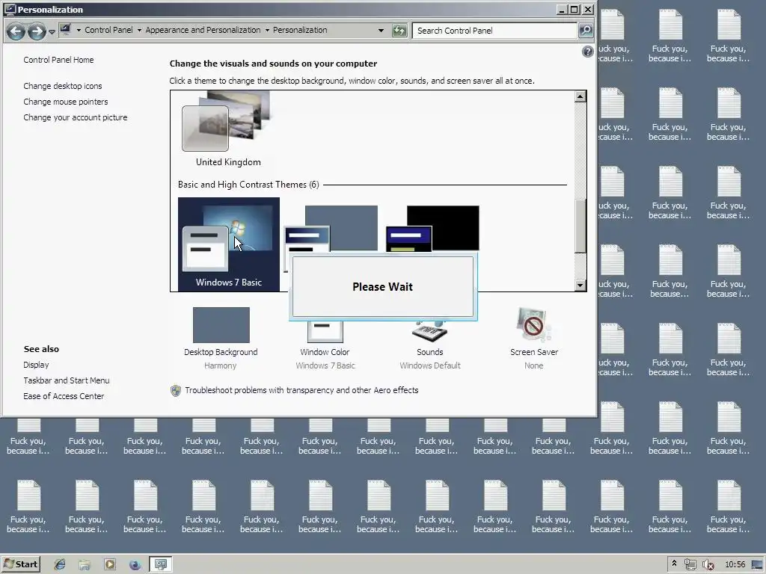
Task: Open the Display link under See also
Action: pyautogui.click(x=36, y=365)
